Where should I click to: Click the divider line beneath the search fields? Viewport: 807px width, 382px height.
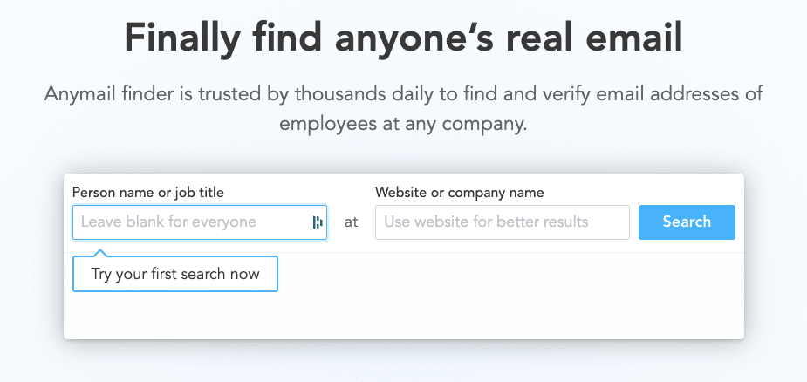point(403,252)
